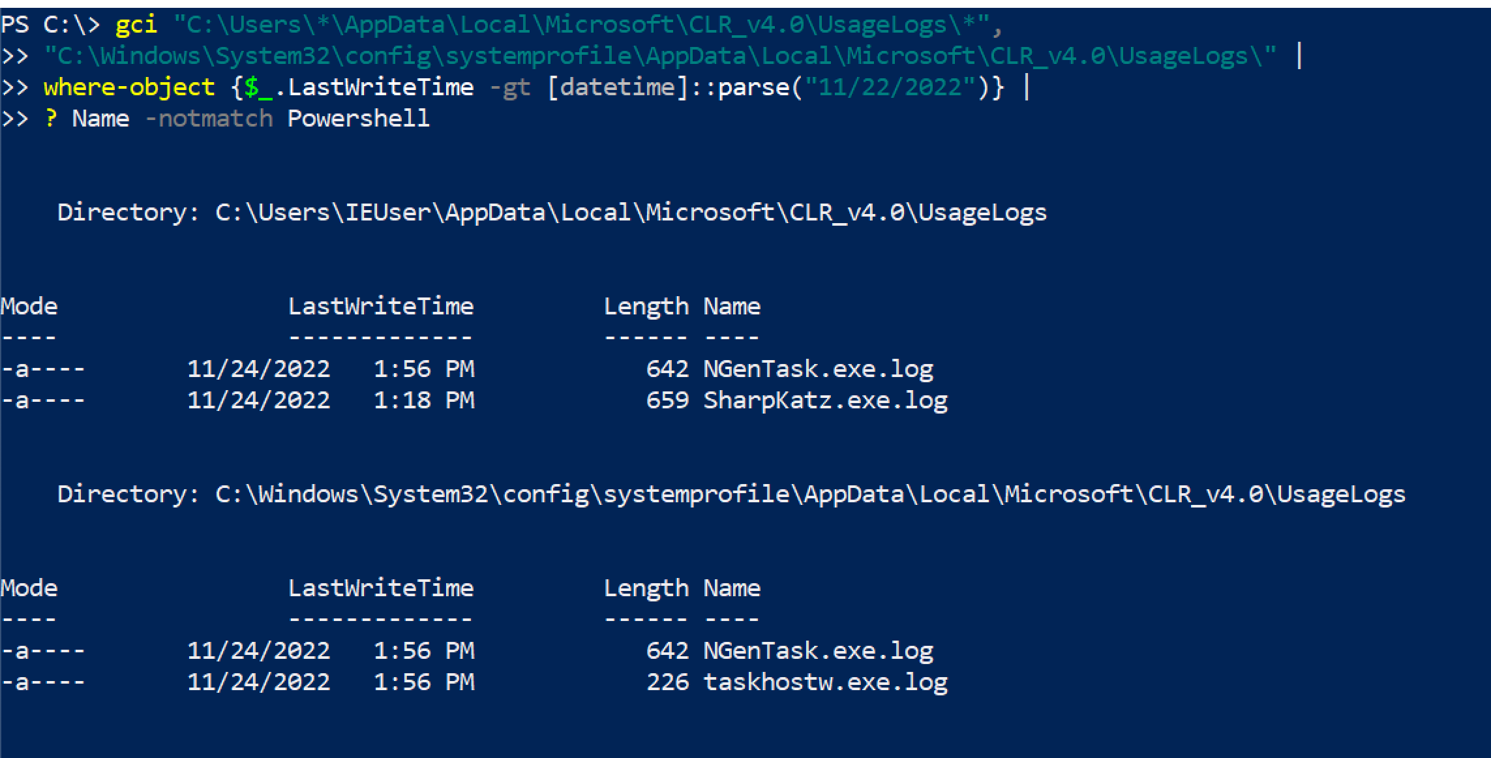Click the gci command at the prompt
Viewport: 1491px width, 758px height.
pos(136,24)
